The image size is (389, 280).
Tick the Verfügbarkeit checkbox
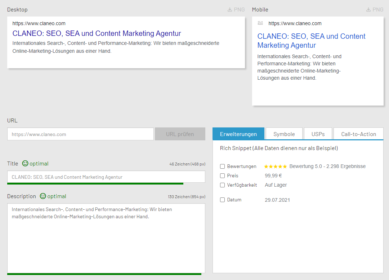tap(222, 185)
